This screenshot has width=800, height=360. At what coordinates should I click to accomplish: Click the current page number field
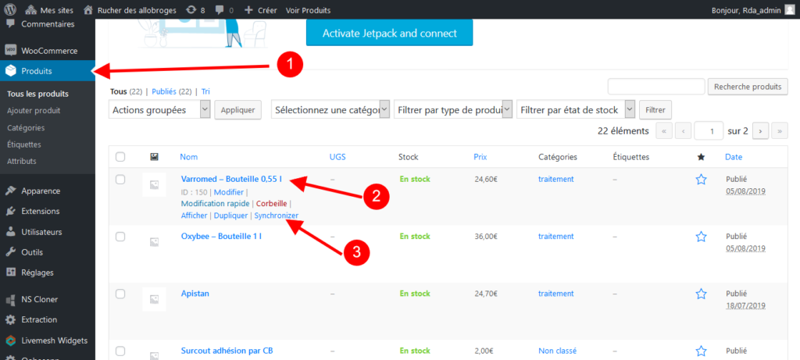709,131
